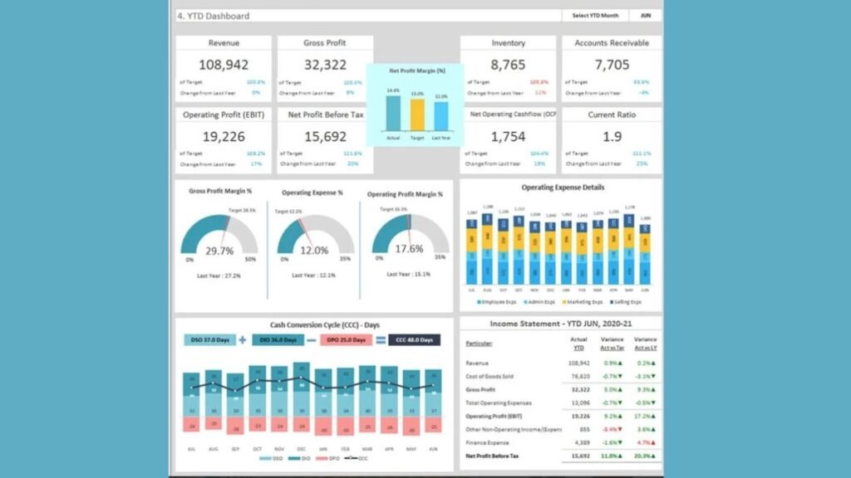Click the Actual YTD column header
This screenshot has width=851, height=478.
coord(578,344)
